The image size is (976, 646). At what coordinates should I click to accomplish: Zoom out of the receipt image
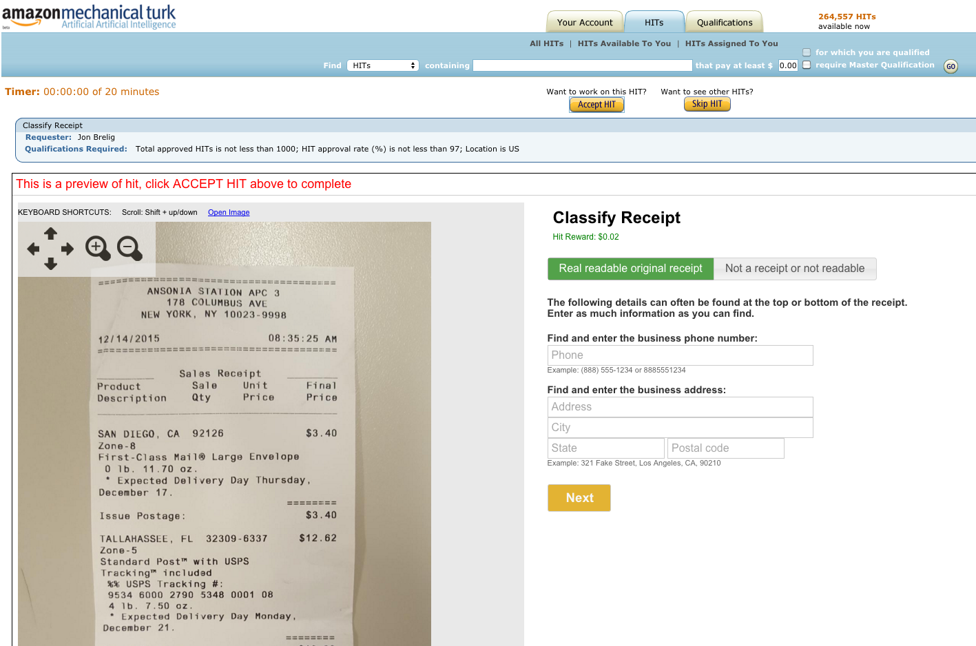point(129,248)
